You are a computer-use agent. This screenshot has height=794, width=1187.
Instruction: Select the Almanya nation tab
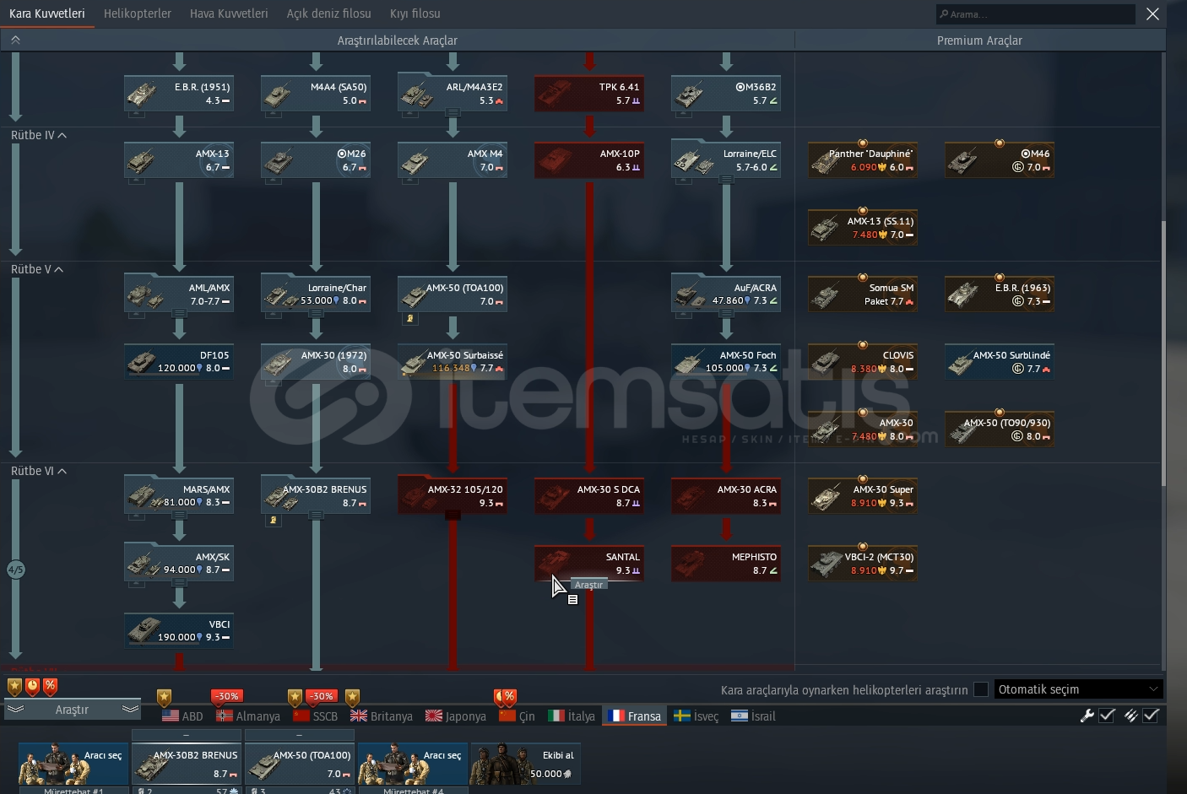click(x=248, y=716)
